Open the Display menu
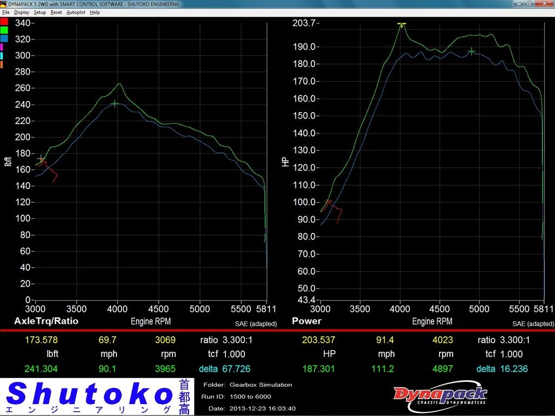The image size is (555, 416). coord(22,12)
